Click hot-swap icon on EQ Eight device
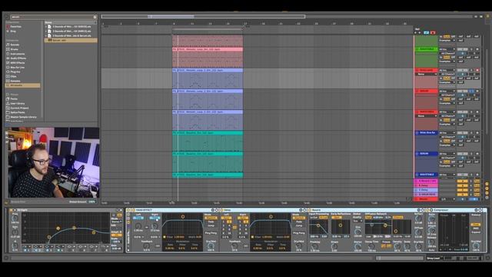 118,210
